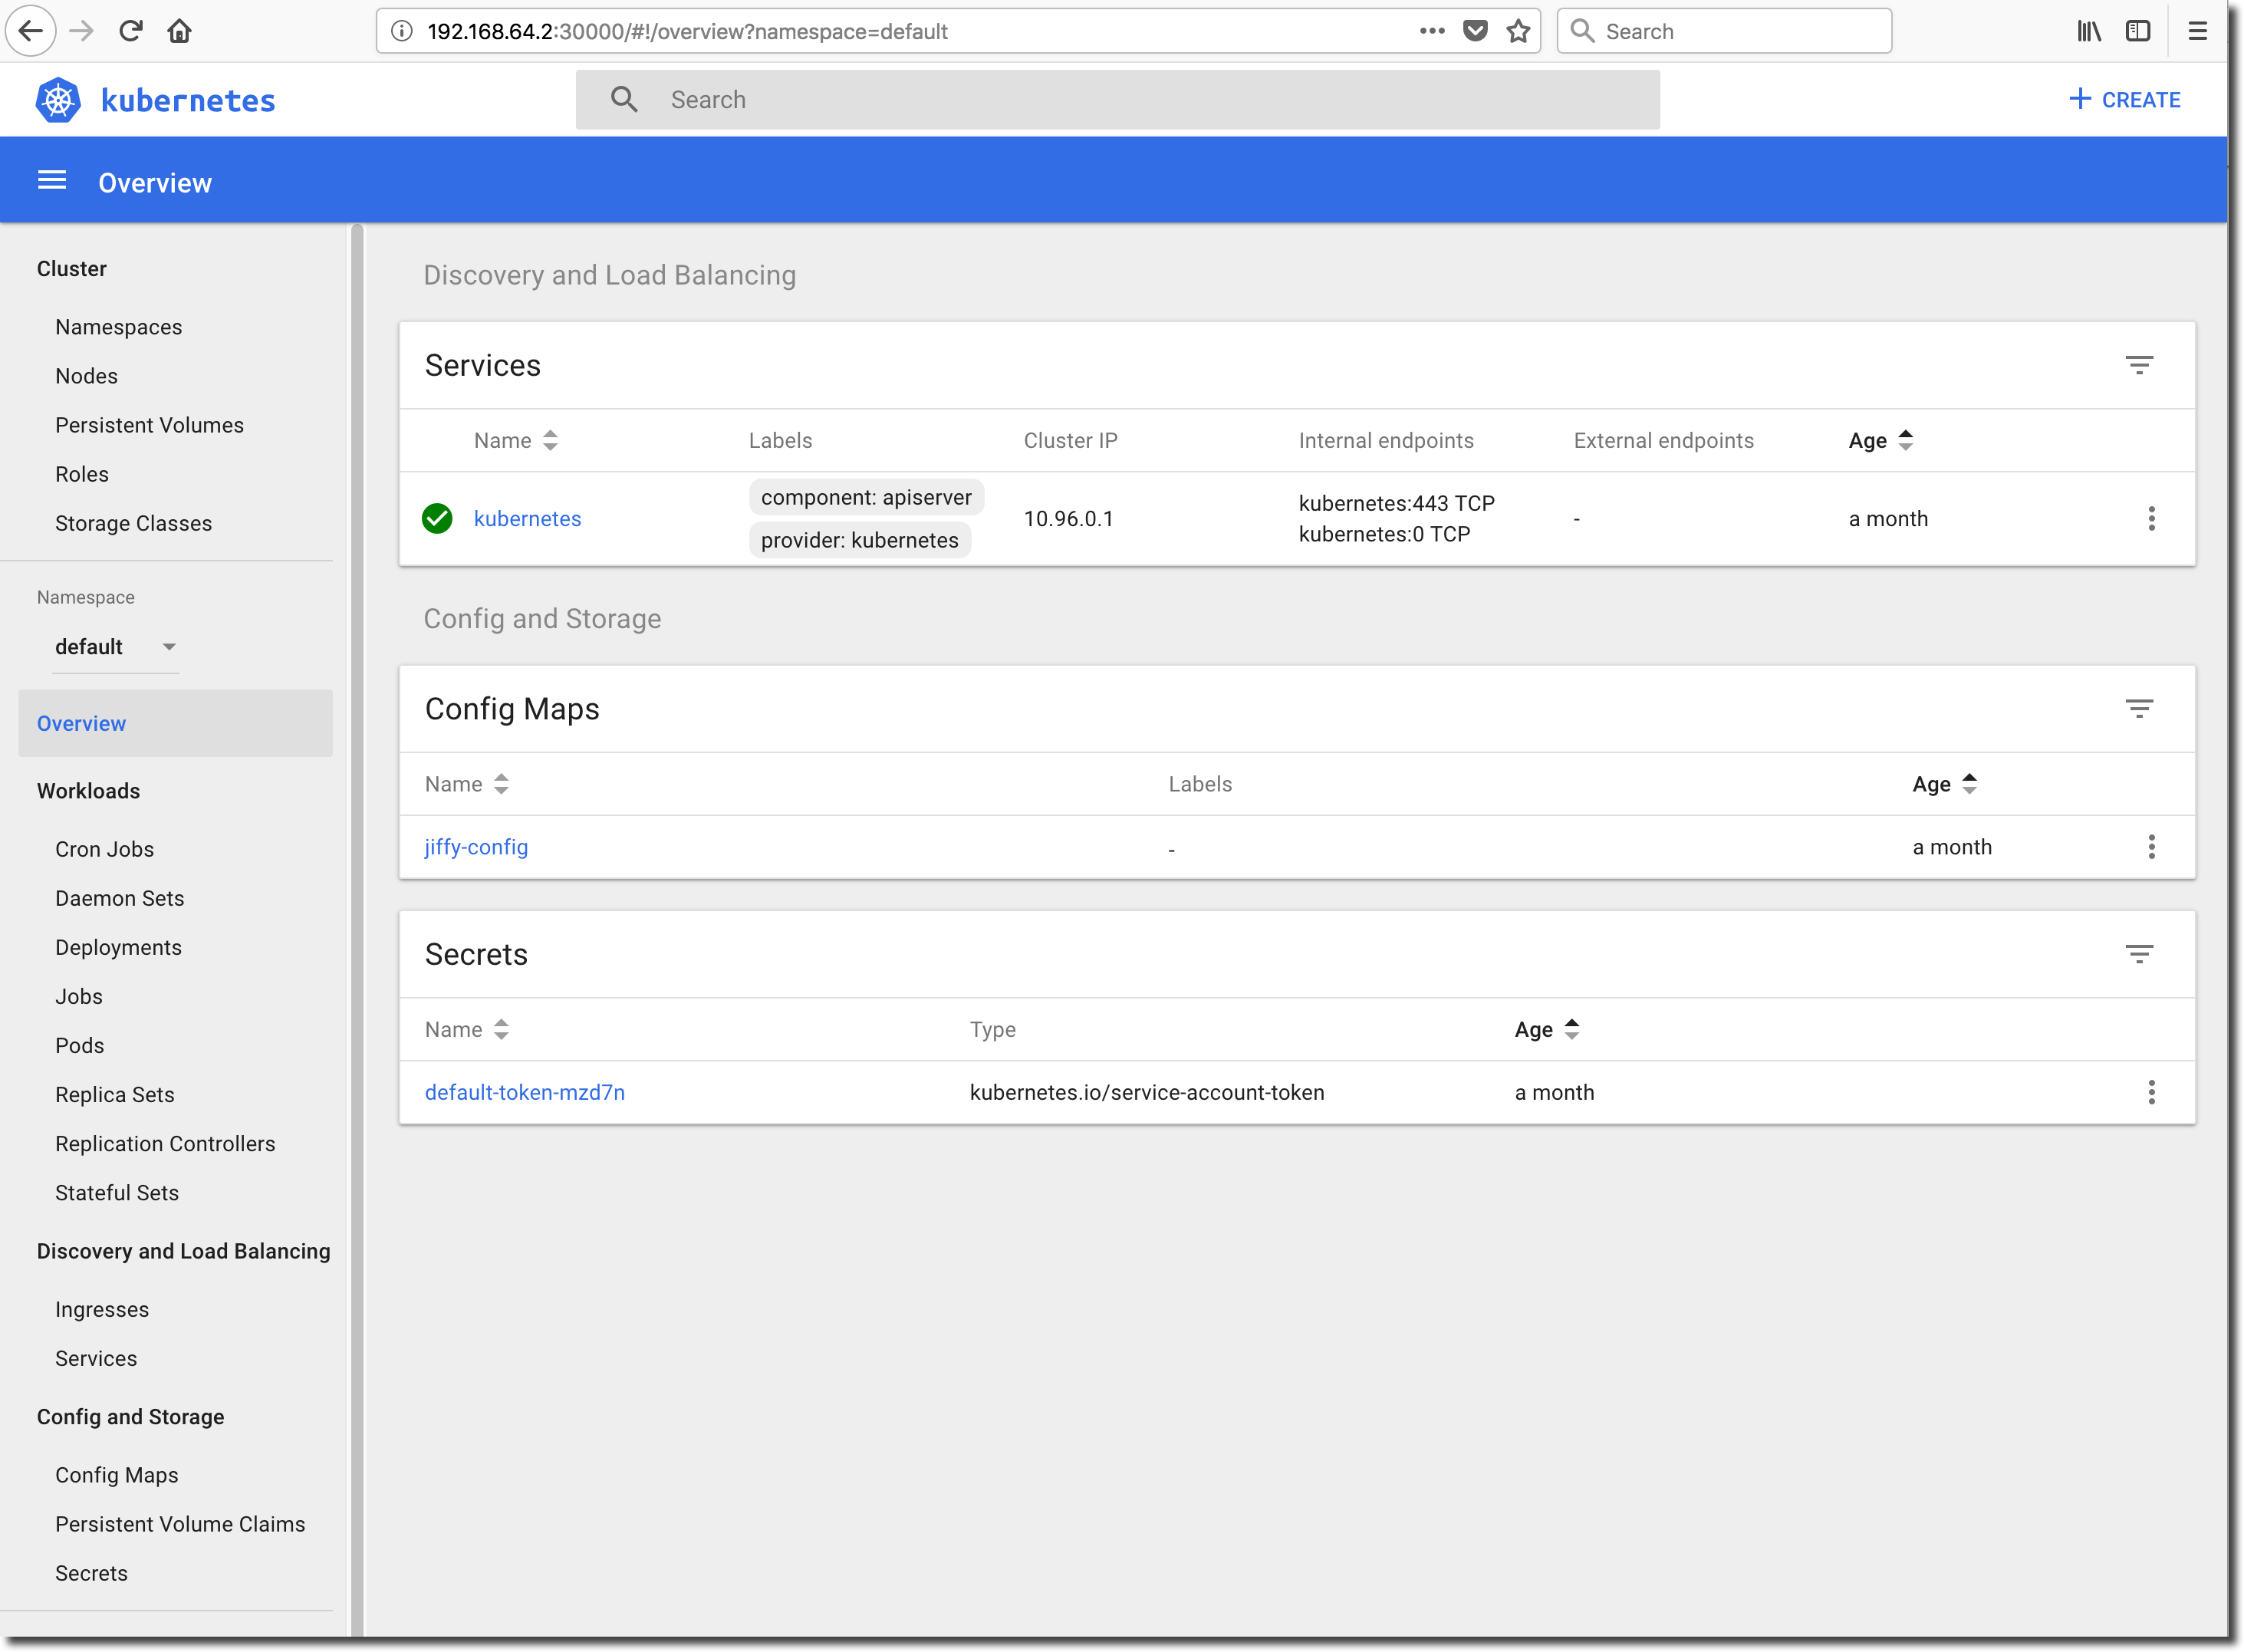Open Services in the sidebar
2244x1652 pixels.
[x=96, y=1358]
